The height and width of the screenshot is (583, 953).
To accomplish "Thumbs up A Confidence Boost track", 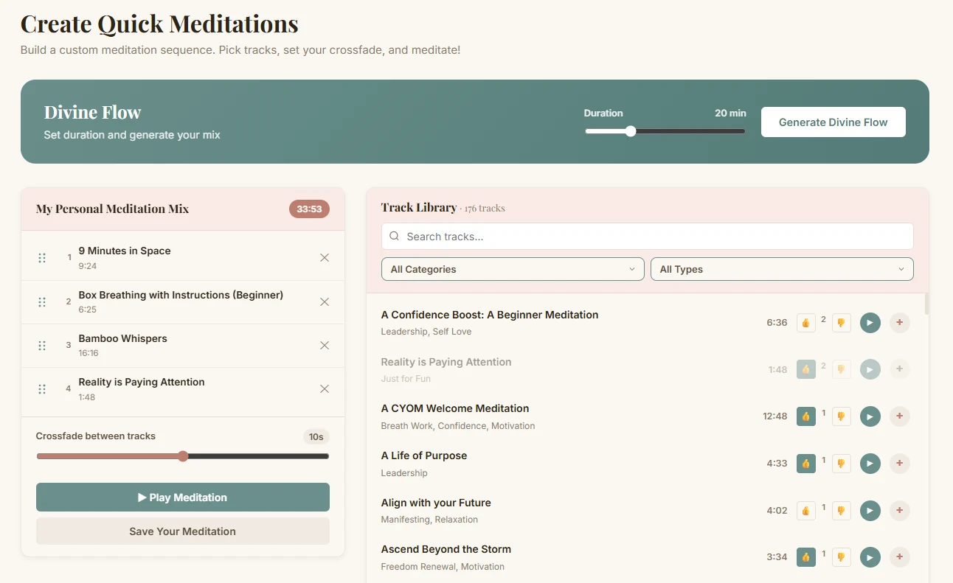I will (x=806, y=323).
